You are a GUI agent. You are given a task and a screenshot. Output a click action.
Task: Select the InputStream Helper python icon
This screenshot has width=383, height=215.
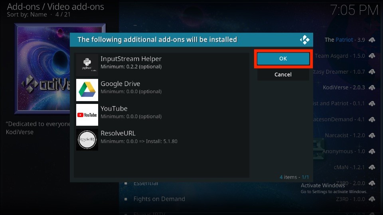(x=87, y=64)
